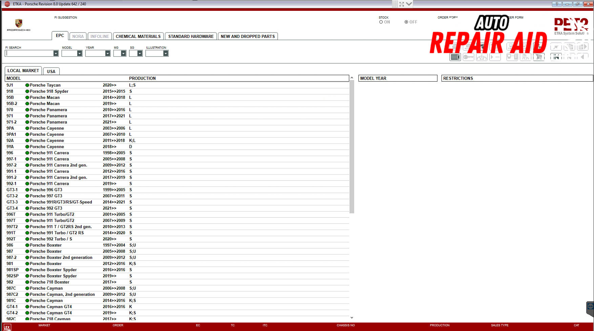The height and width of the screenshot is (331, 594).
Task: Click the help question mark button
Action: coord(556,4)
